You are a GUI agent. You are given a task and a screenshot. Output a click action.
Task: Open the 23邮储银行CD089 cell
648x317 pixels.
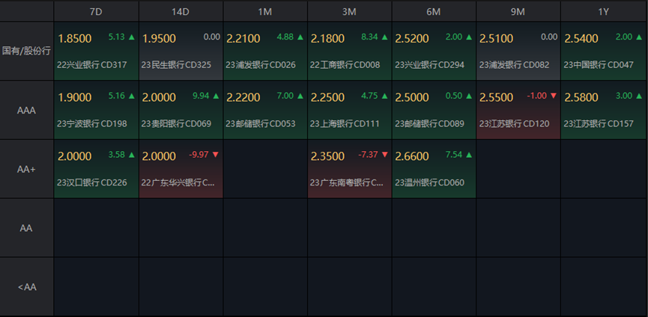tap(434, 110)
